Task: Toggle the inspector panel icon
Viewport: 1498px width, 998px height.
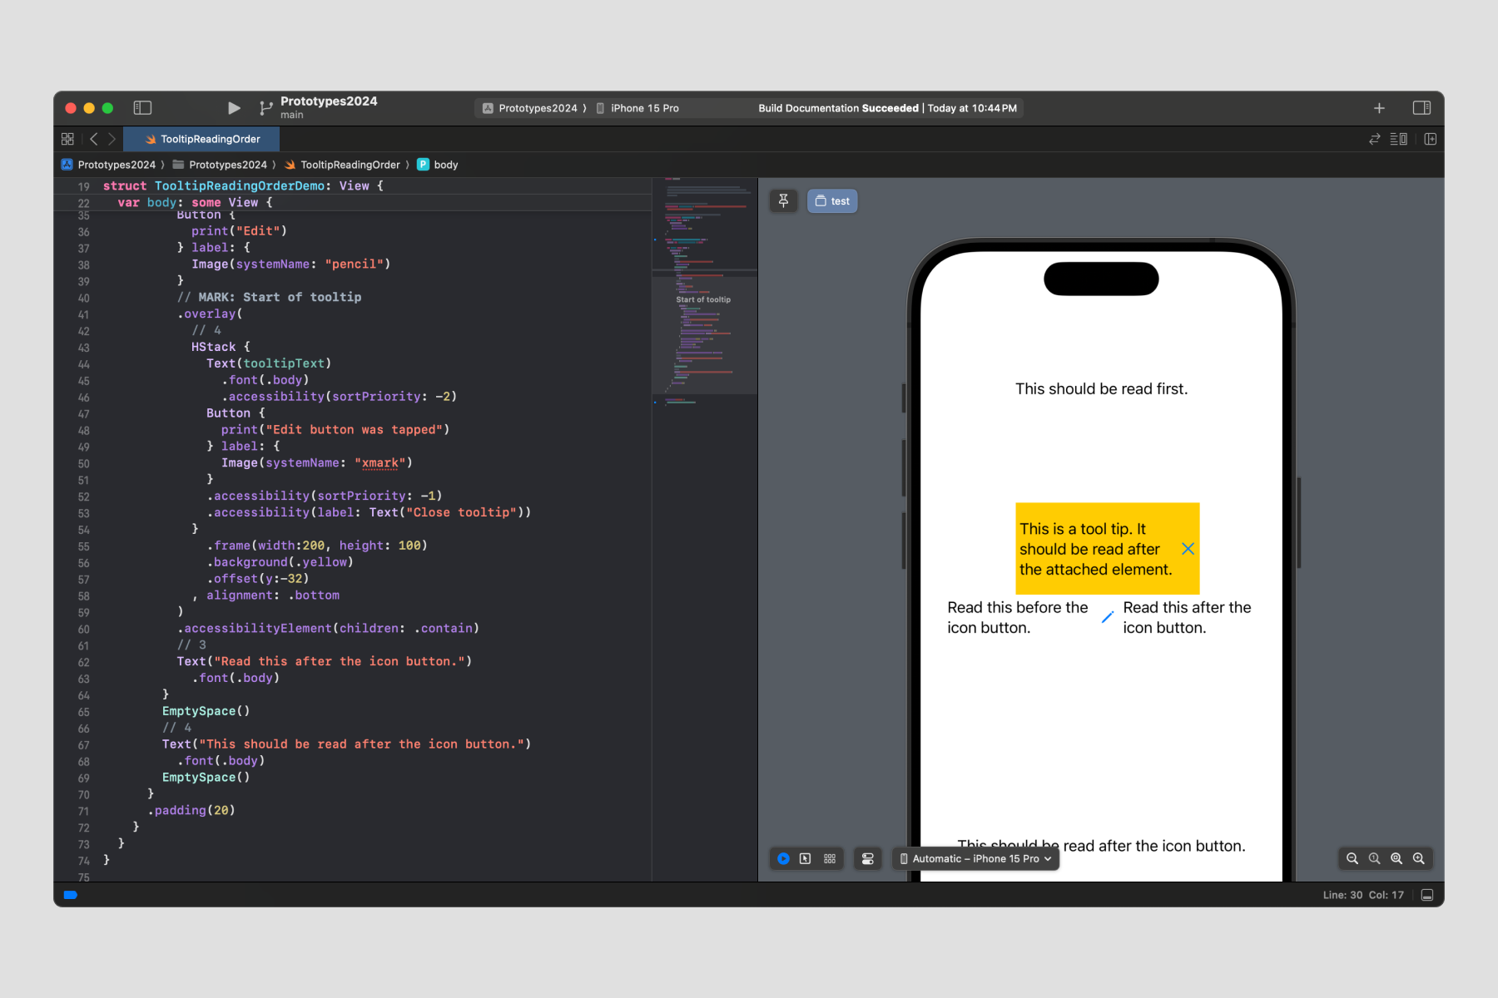Action: (1421, 108)
